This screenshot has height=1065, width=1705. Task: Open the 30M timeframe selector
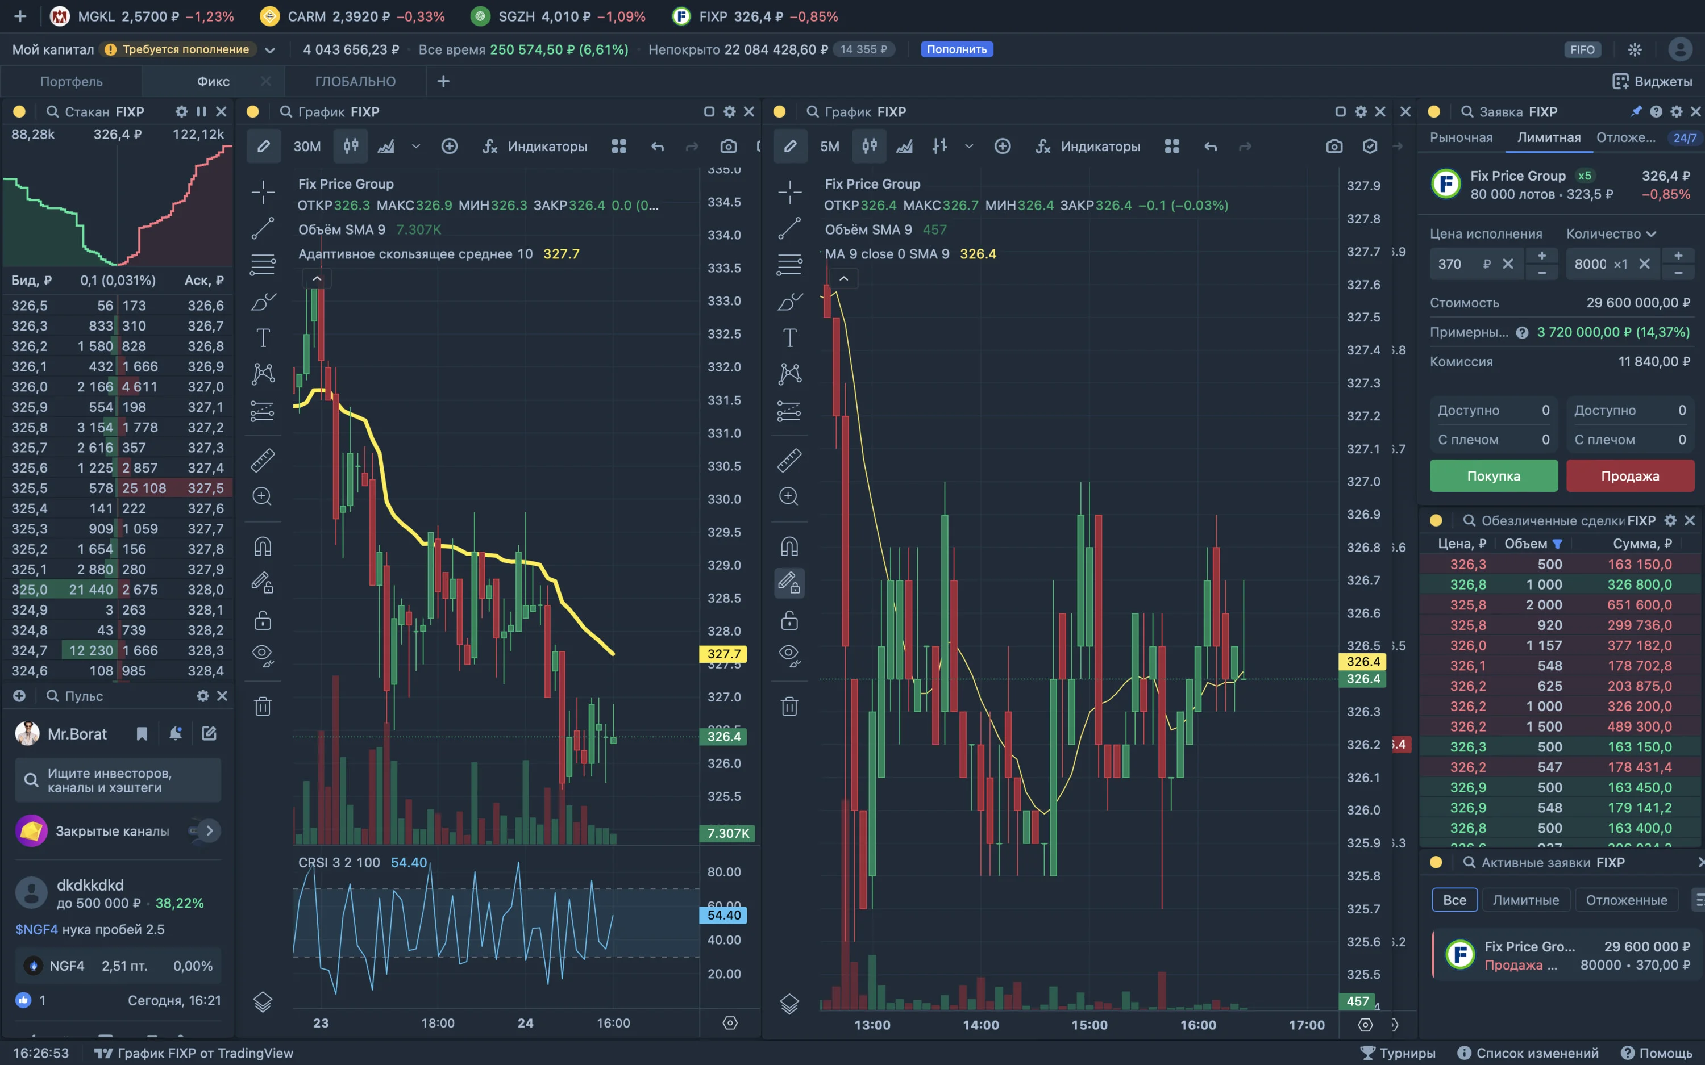click(x=307, y=147)
